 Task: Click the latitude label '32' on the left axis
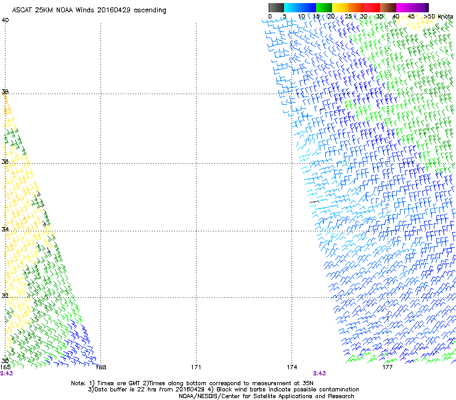5,295
